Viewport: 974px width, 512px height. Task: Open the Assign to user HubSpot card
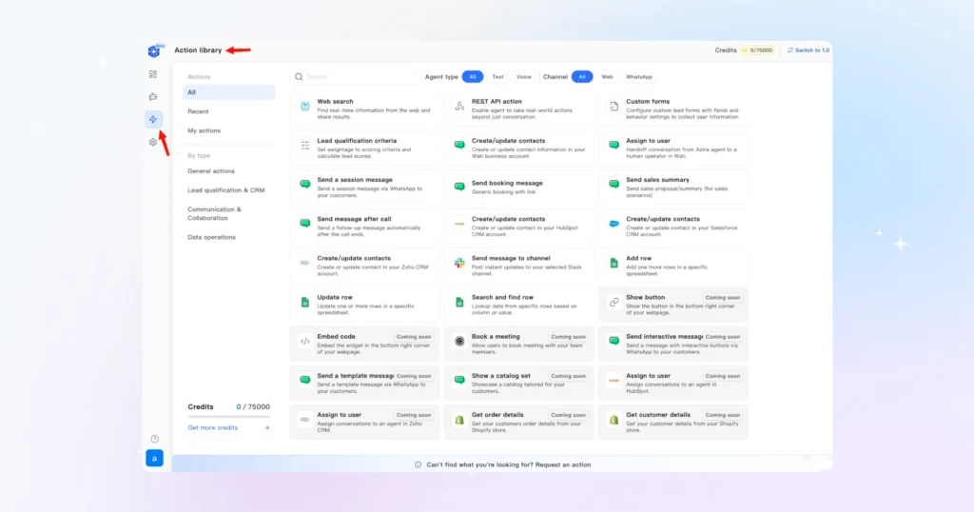[673, 383]
